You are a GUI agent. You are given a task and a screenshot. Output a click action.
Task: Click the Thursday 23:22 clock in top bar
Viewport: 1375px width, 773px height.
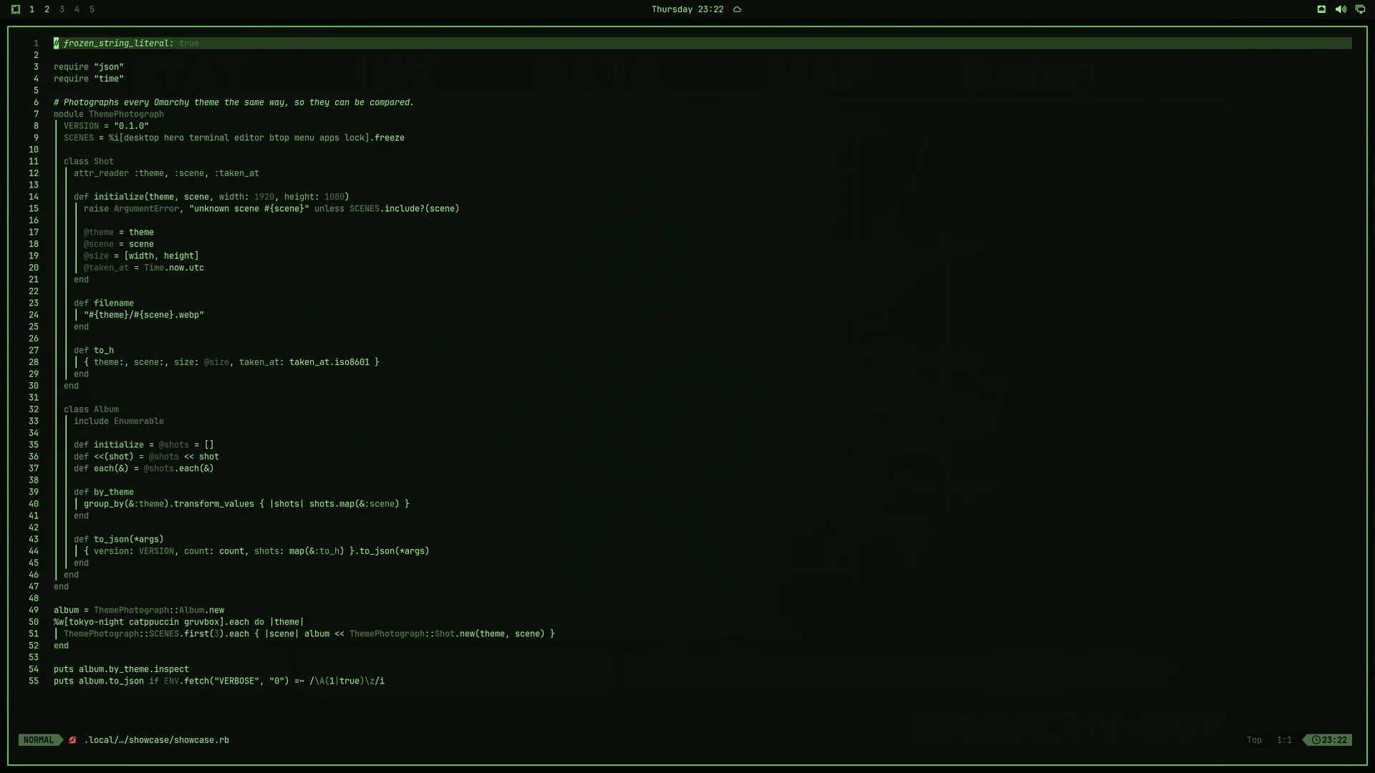click(x=687, y=9)
